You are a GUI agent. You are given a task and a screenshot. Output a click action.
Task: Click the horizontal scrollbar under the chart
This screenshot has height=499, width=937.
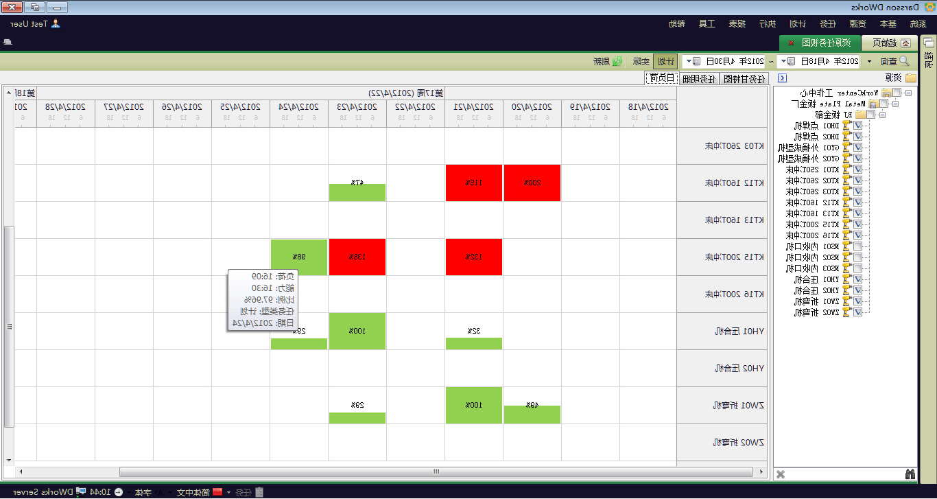(436, 472)
